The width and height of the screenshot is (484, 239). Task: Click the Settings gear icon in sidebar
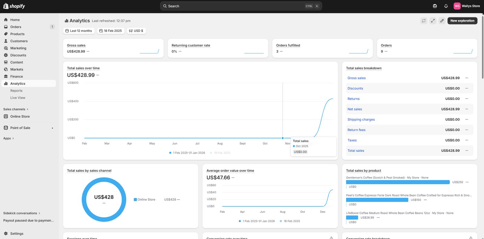click(6, 234)
